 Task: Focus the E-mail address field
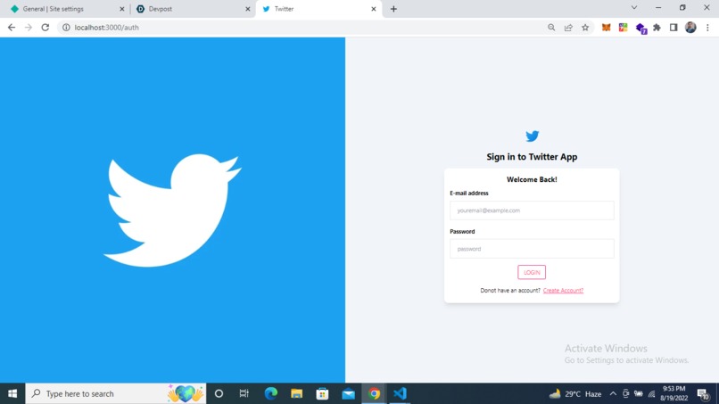[x=532, y=210]
